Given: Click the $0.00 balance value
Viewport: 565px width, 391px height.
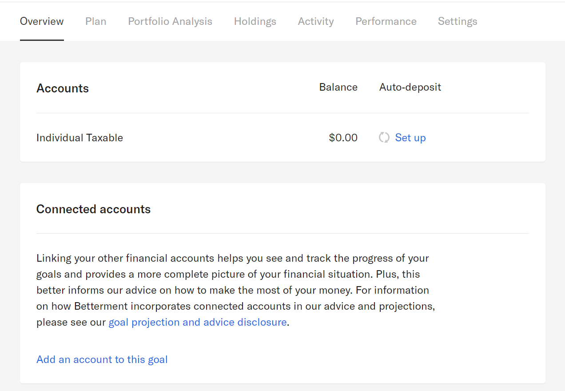Looking at the screenshot, I should point(343,137).
